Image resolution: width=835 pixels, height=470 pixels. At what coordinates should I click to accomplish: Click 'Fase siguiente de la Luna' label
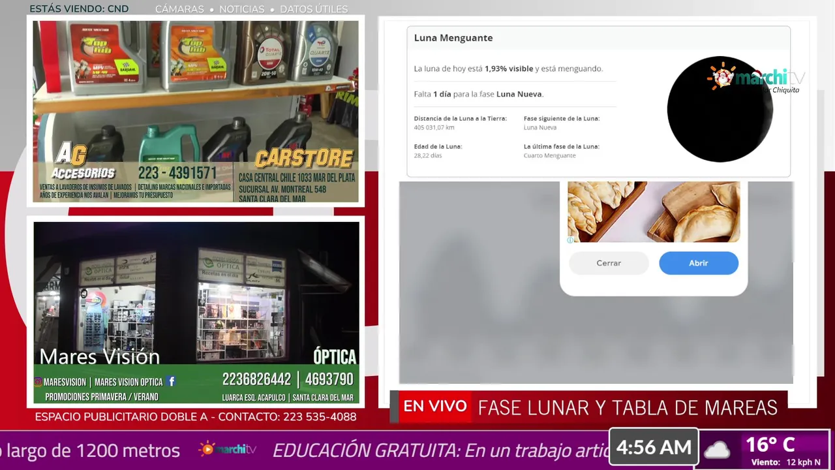tap(562, 119)
